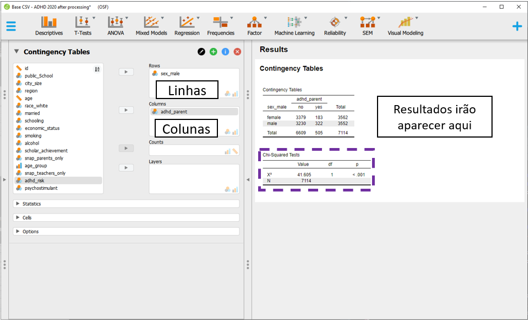Screen dimensions: 530x323
Task: Open the T-Tests analysis menu
Action: (83, 25)
